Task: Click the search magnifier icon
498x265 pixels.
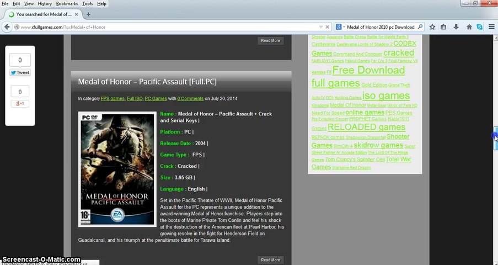Action: click(x=420, y=27)
